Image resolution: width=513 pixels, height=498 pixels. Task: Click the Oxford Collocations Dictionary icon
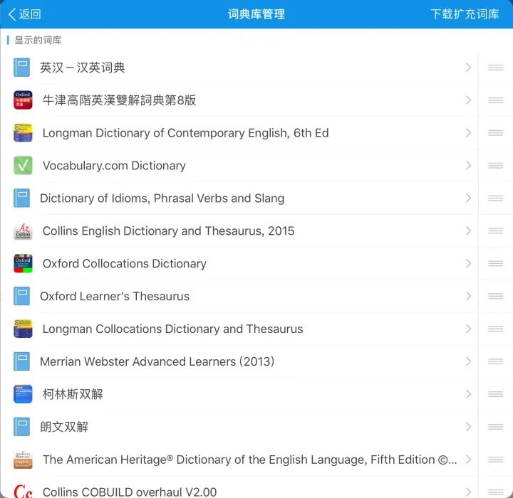click(23, 263)
